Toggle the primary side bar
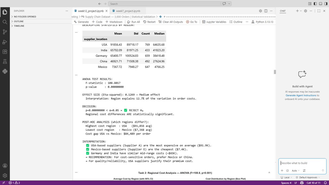 click(x=315, y=4)
